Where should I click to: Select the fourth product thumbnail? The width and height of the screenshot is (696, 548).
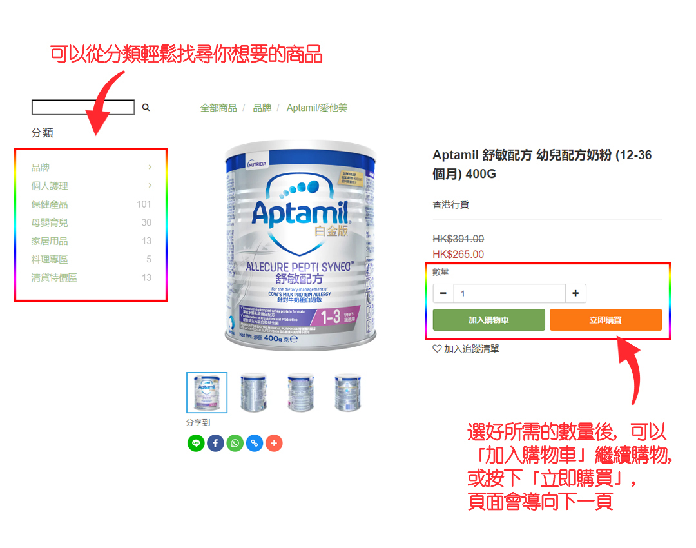coord(347,393)
